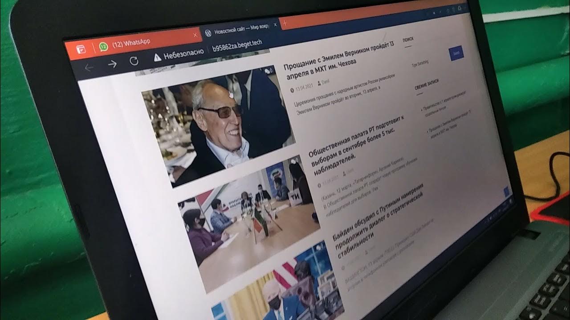Screen dimensions: 570x320
Task: Click date 13.04.2021 under the Верник headline
Action: (x=301, y=88)
